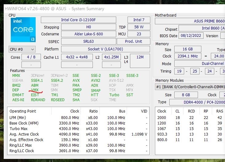Click the SHA feature label
The image size is (225, 162).
point(76,100)
